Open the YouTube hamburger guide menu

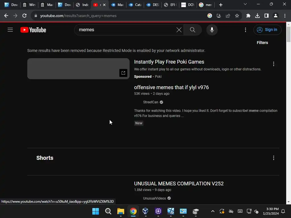click(10, 30)
